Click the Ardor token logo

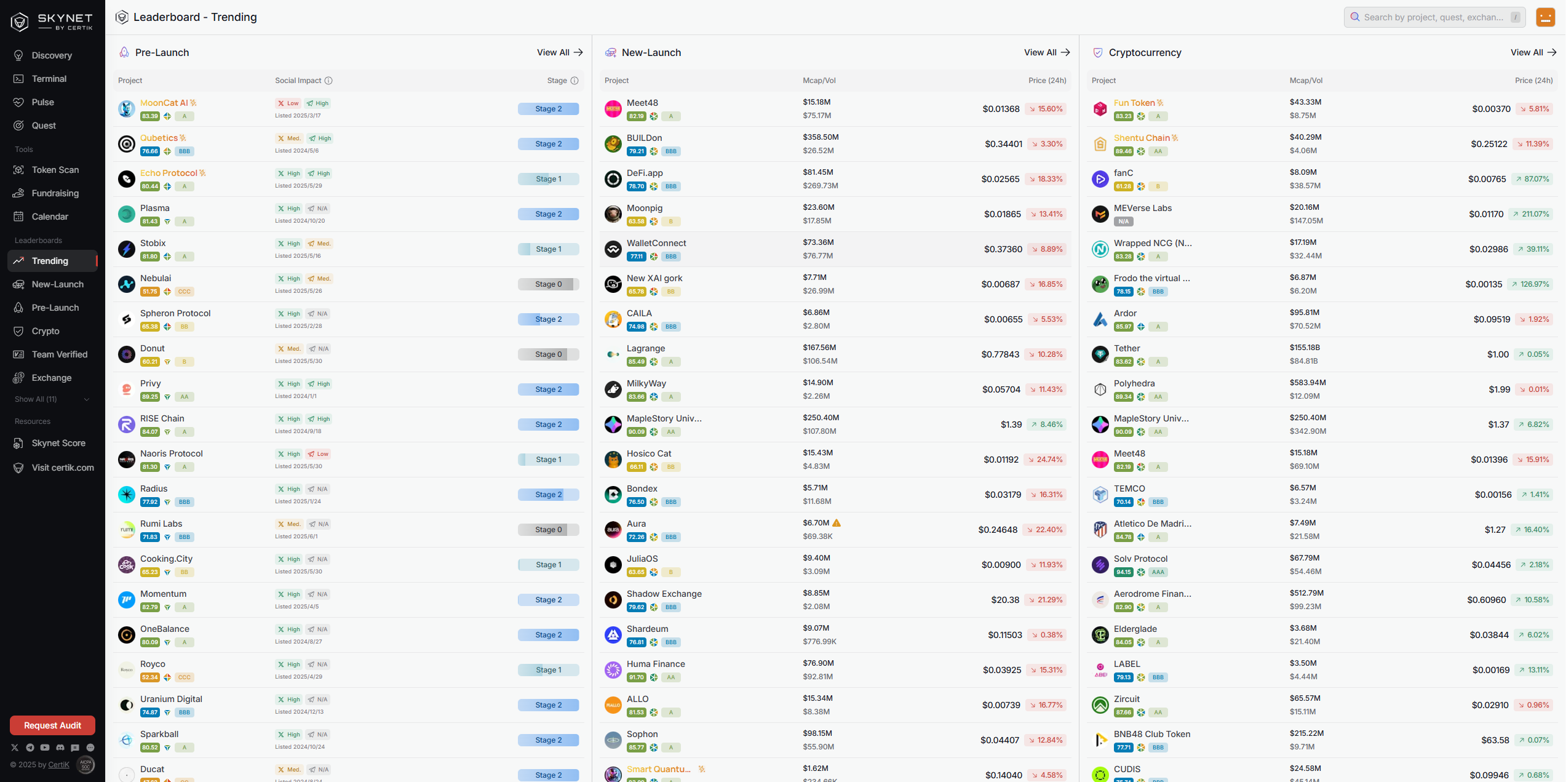1100,319
